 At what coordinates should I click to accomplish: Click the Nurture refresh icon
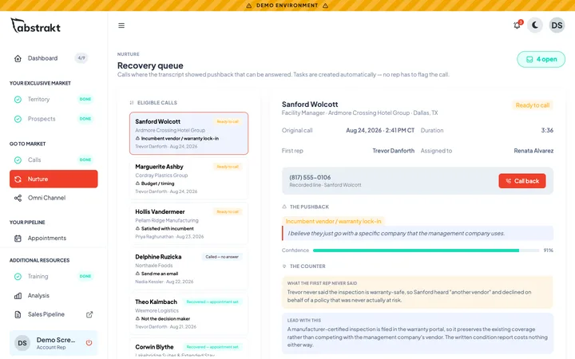coord(18,179)
